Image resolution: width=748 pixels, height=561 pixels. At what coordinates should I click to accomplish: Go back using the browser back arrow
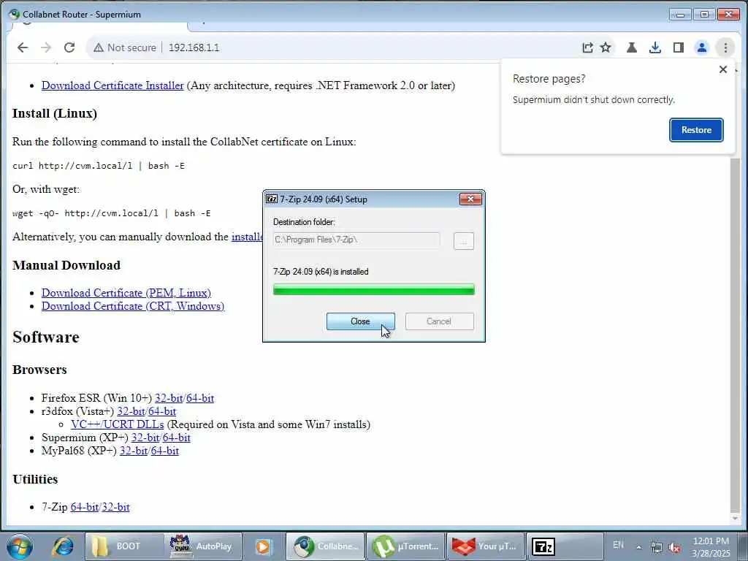(x=23, y=47)
